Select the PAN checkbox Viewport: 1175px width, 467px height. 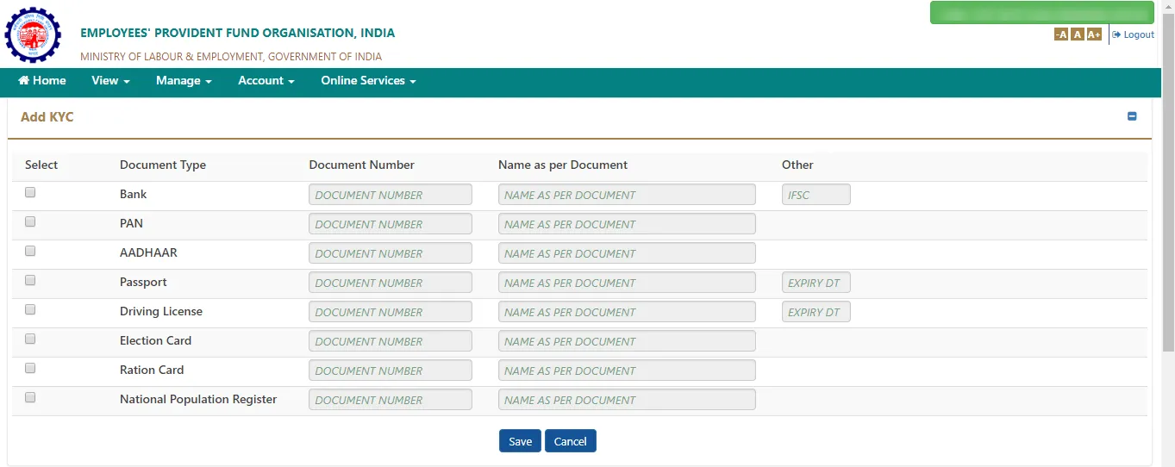pyautogui.click(x=30, y=221)
